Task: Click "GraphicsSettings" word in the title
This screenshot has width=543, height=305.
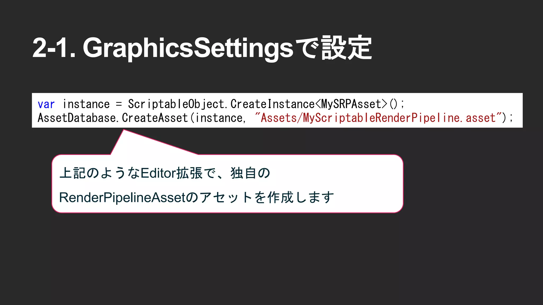Action: click(188, 48)
